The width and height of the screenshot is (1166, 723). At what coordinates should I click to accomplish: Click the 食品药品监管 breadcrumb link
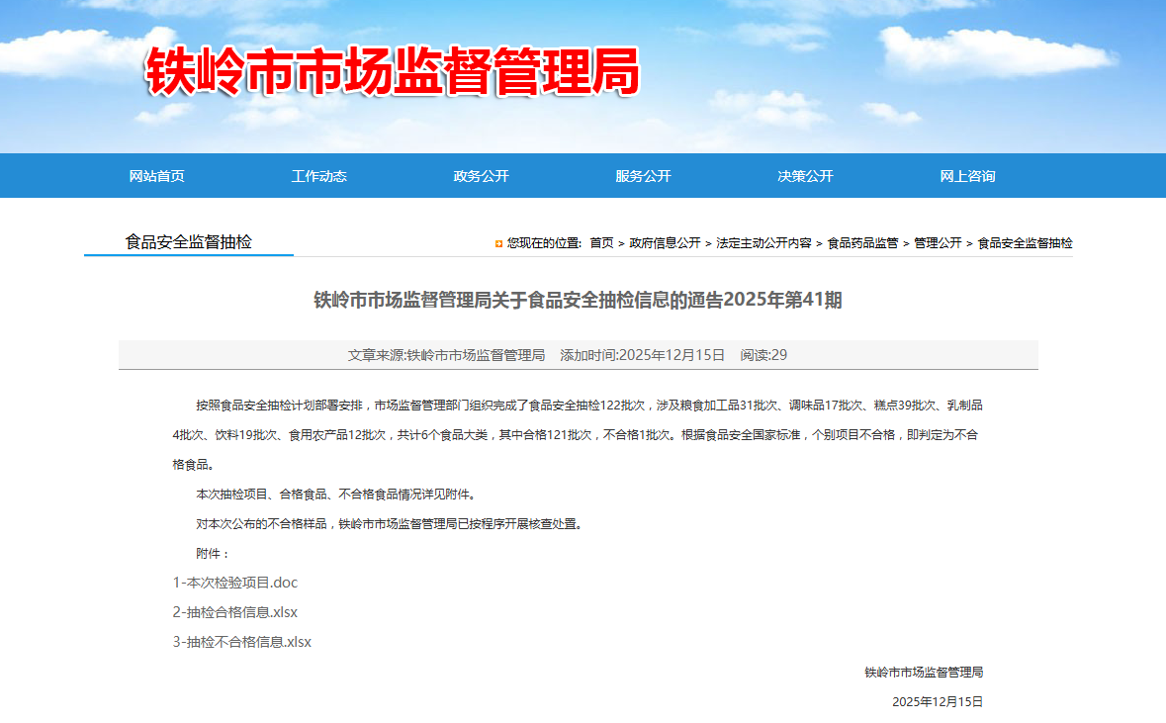point(862,243)
